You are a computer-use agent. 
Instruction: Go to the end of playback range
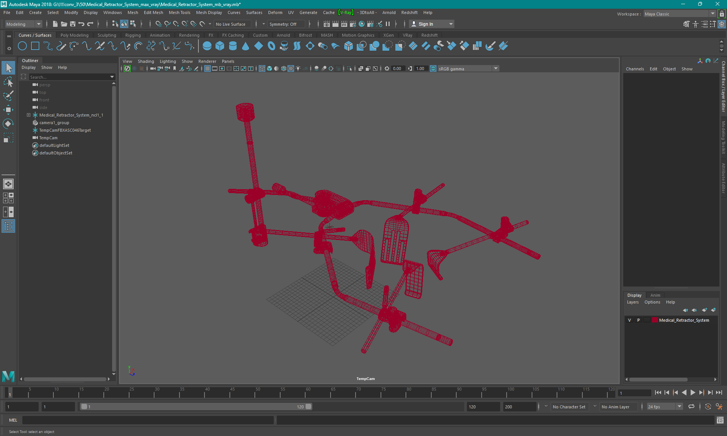tap(719, 393)
